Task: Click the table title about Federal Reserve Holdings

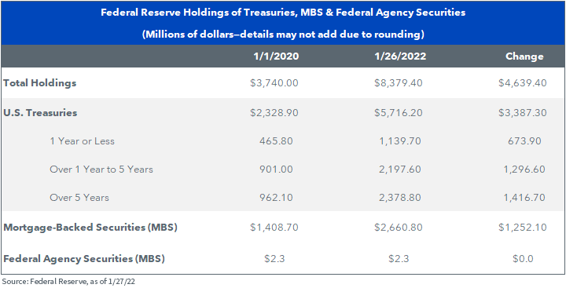Action: point(283,13)
